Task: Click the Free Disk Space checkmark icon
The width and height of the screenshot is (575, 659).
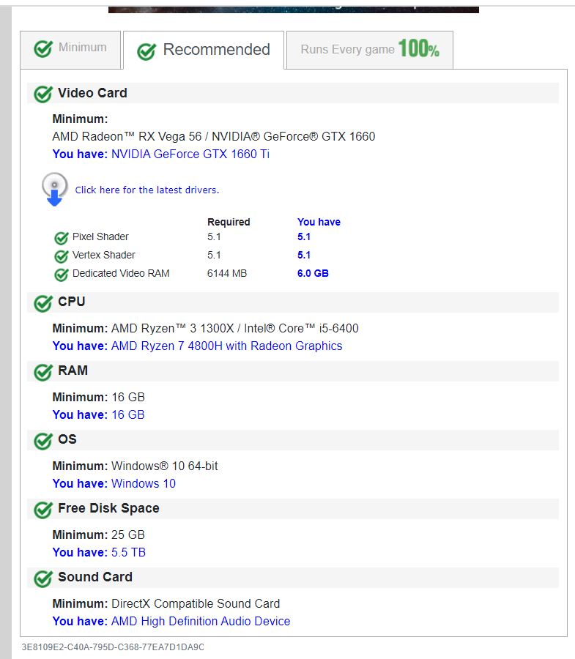Action: click(x=43, y=510)
